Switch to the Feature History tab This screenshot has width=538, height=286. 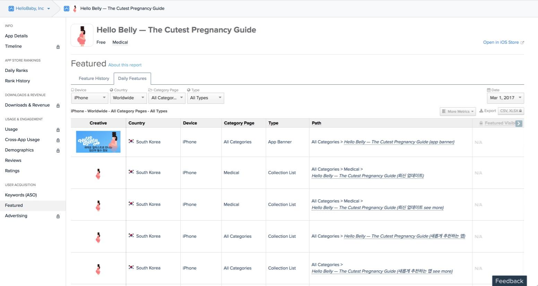coord(94,79)
